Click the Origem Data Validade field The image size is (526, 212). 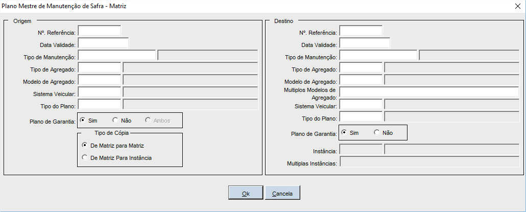pos(103,43)
